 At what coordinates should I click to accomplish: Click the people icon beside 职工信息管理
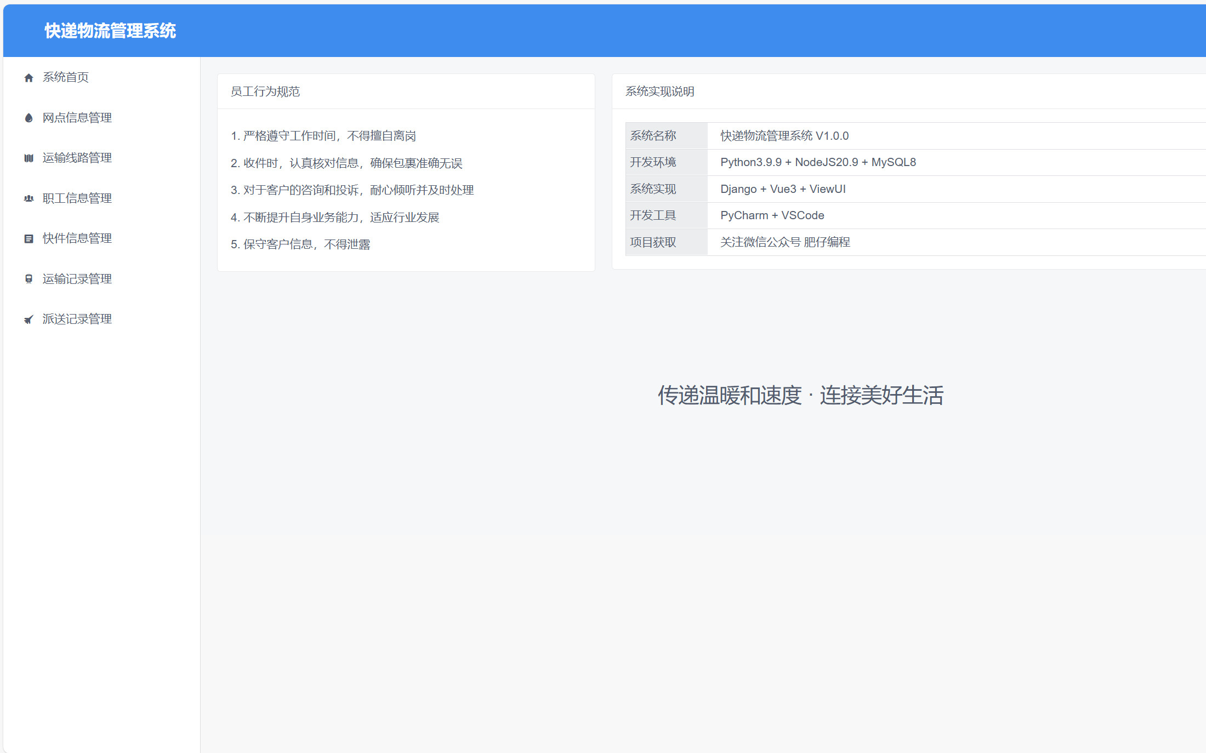pyautogui.click(x=29, y=198)
